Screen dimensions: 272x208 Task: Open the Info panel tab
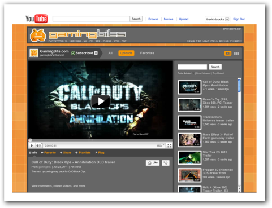point(33,153)
